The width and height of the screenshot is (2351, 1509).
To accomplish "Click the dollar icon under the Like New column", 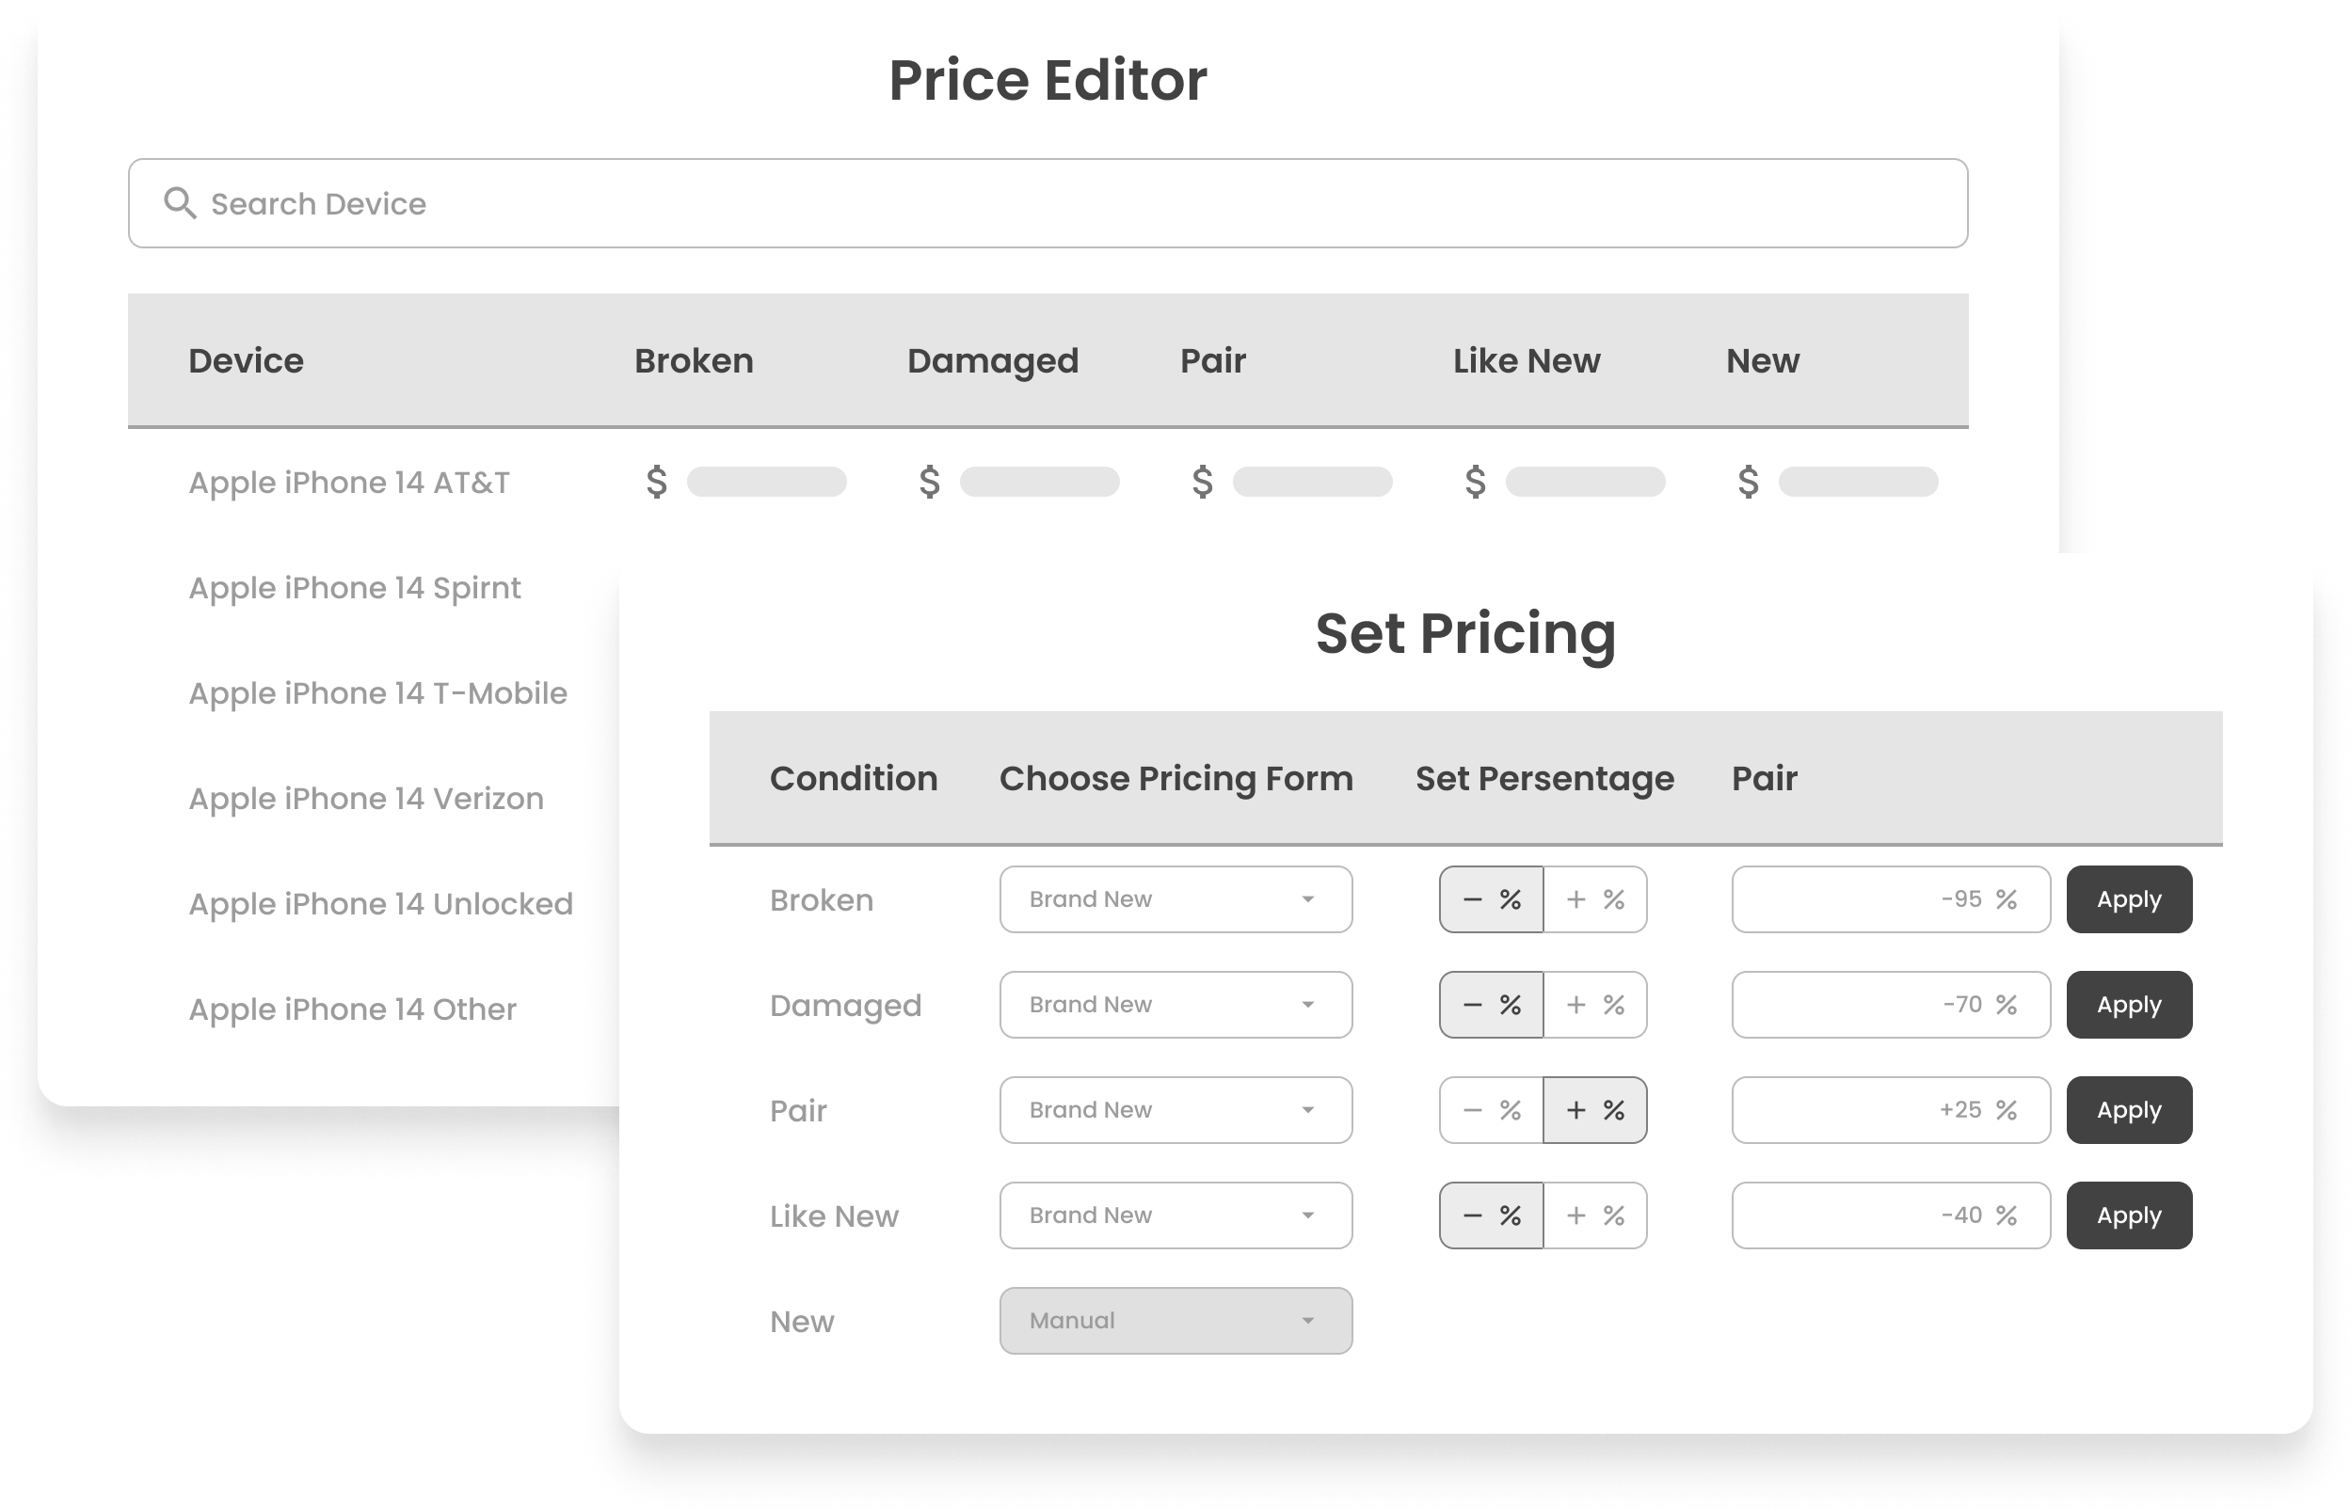I will 1474,482.
